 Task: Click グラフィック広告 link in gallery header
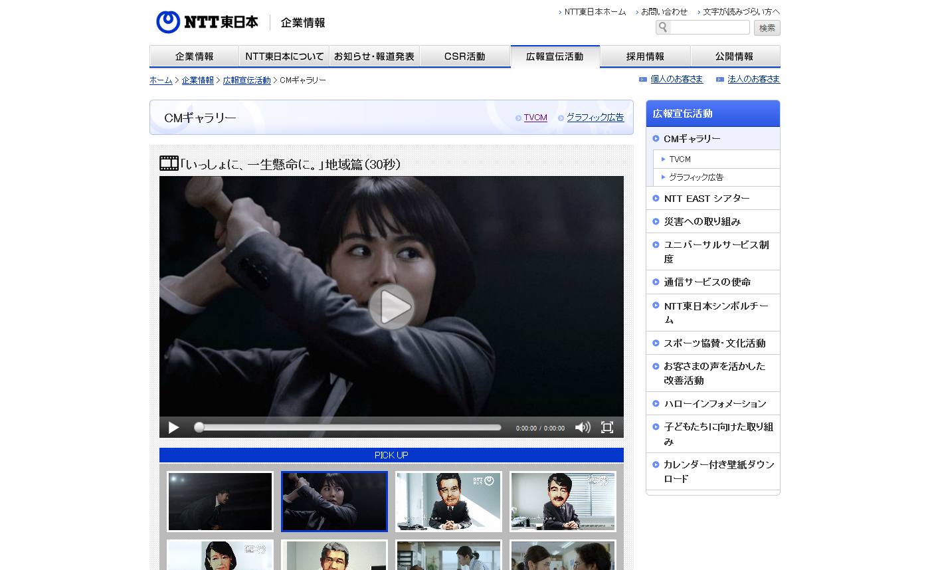click(595, 118)
